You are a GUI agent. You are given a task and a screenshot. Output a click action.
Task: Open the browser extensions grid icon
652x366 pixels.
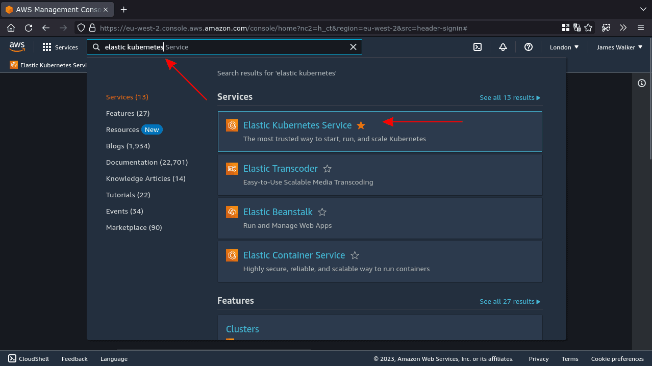click(566, 28)
